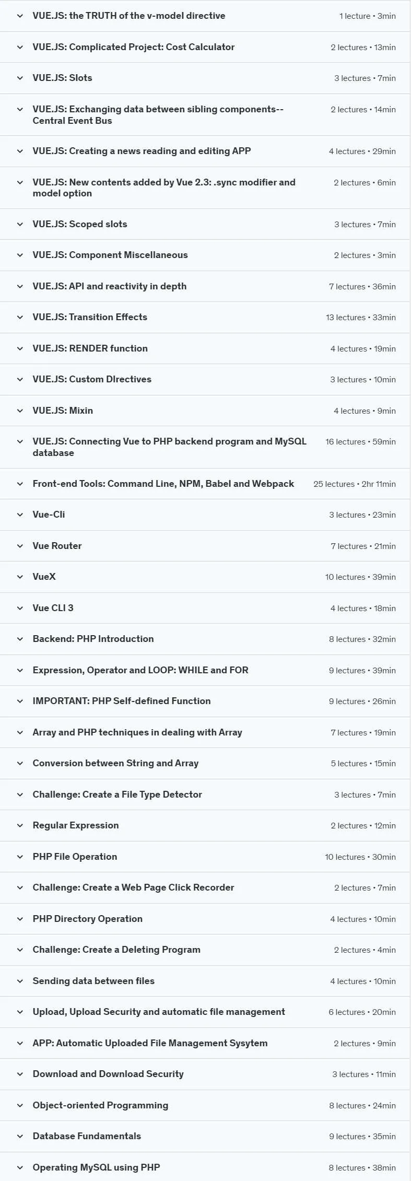Expand chevron beside VueX section

pos(20,577)
